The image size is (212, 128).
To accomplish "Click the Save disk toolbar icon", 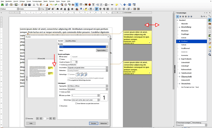I will click(x=16, y=5).
